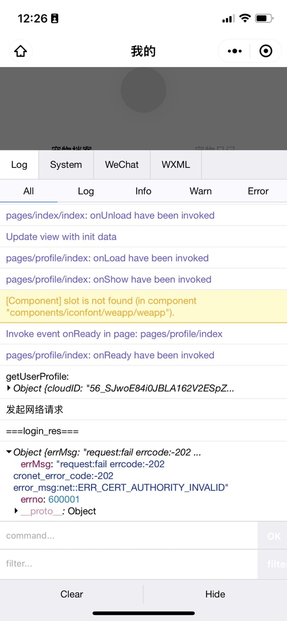Expand the getUserProfile Object entry
The image size is (287, 621).
pos(9,388)
